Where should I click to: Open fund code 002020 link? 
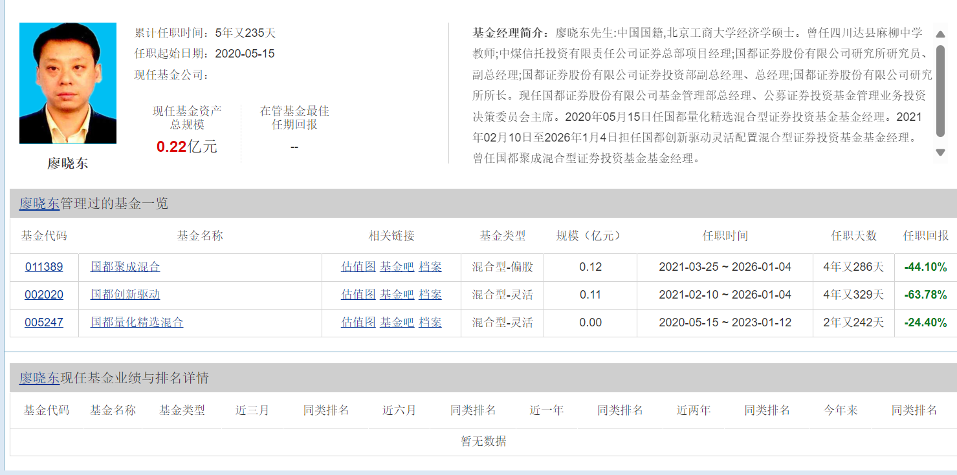tap(44, 295)
